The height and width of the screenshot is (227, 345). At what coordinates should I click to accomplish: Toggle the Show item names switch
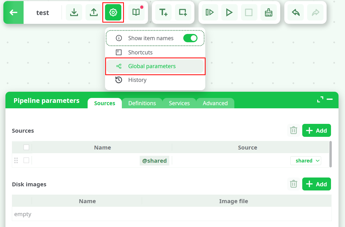point(190,38)
